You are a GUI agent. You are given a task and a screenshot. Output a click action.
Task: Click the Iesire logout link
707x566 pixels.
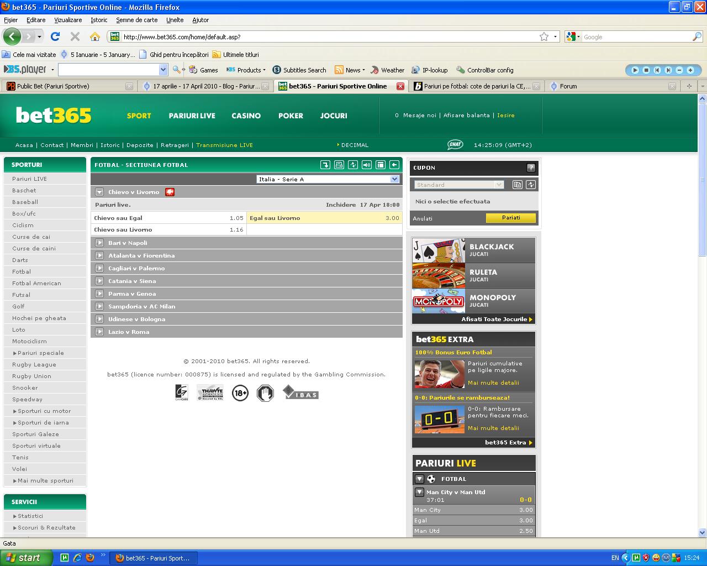[x=506, y=116]
